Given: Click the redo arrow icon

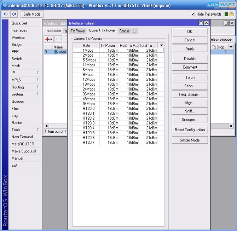Looking at the screenshot, I should coord(14,14).
